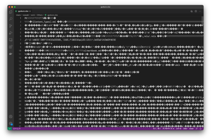Select the gyokuro.xlsx editor tab
This screenshot has width=211, height=140.
point(23,11)
